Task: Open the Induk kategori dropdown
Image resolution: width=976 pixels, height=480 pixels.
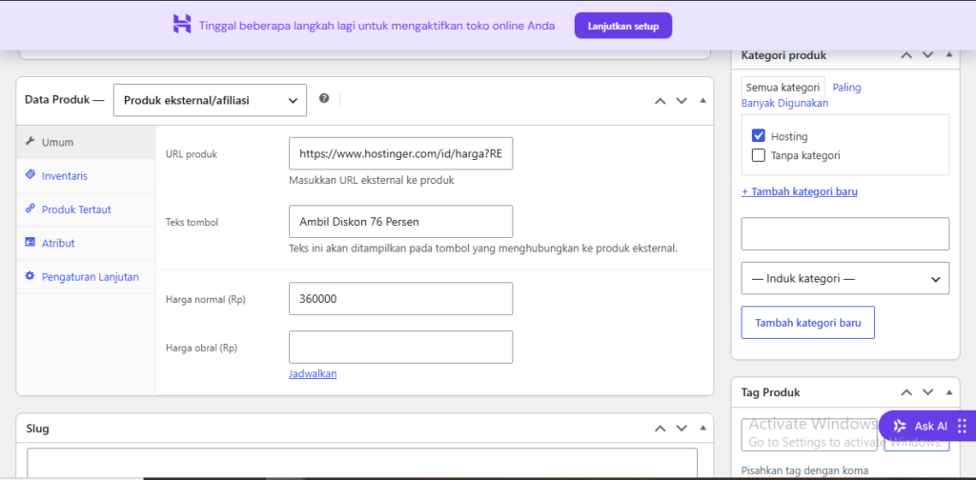Action: [x=845, y=278]
